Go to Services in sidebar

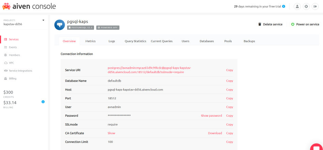pyautogui.click(x=14, y=39)
